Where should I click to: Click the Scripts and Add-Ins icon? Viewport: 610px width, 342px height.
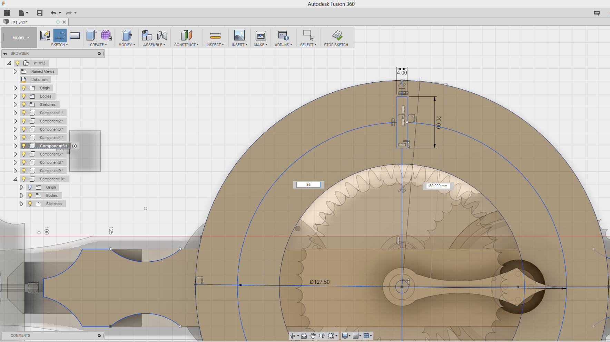tap(283, 35)
